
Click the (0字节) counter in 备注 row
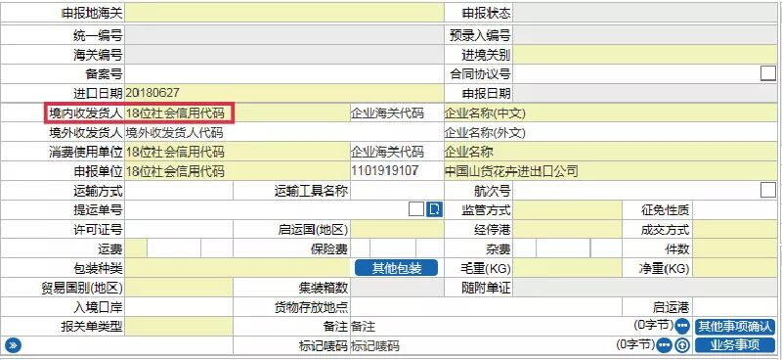(x=654, y=325)
